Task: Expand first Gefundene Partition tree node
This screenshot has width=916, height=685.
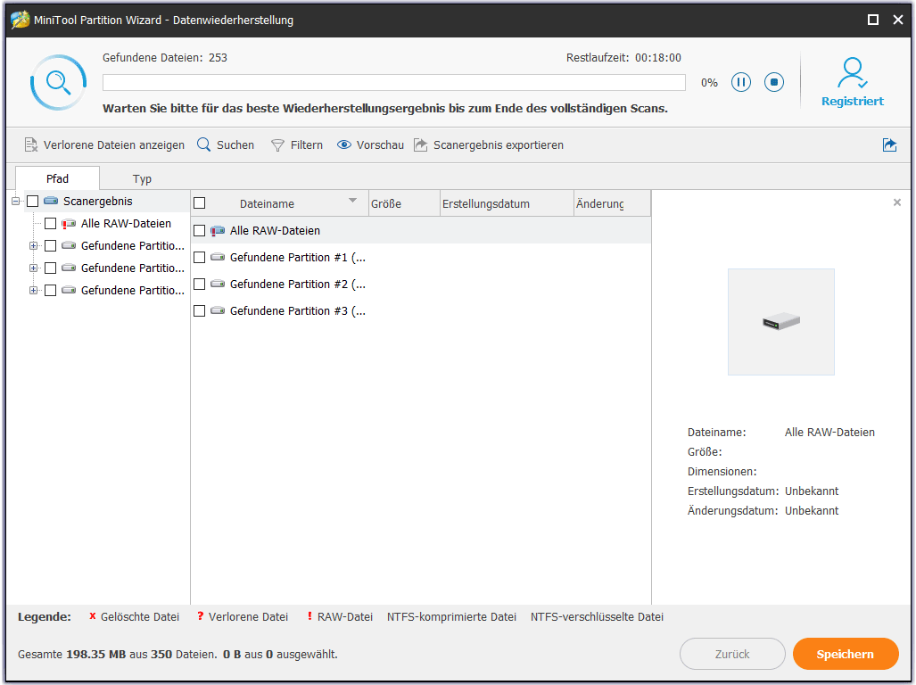Action: pos(34,245)
